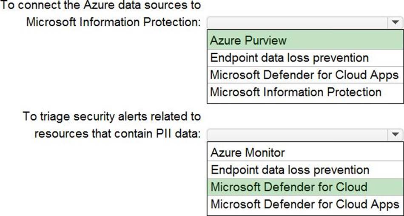Pick Microsoft Defender for Cloud Apps, bottom list

(304, 204)
